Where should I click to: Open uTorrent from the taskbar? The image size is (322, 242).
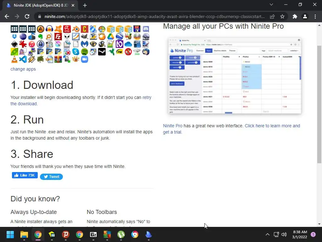[x=121, y=234]
